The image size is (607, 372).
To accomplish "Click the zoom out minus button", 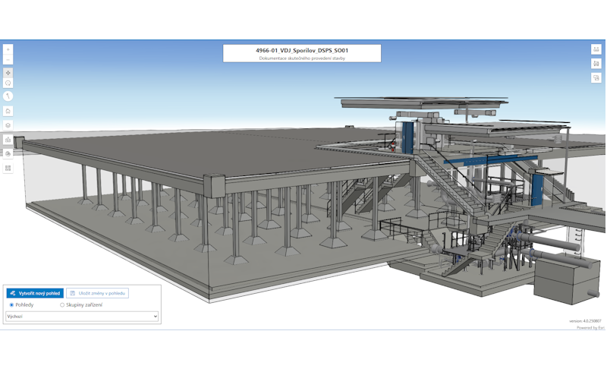I will click(8, 59).
